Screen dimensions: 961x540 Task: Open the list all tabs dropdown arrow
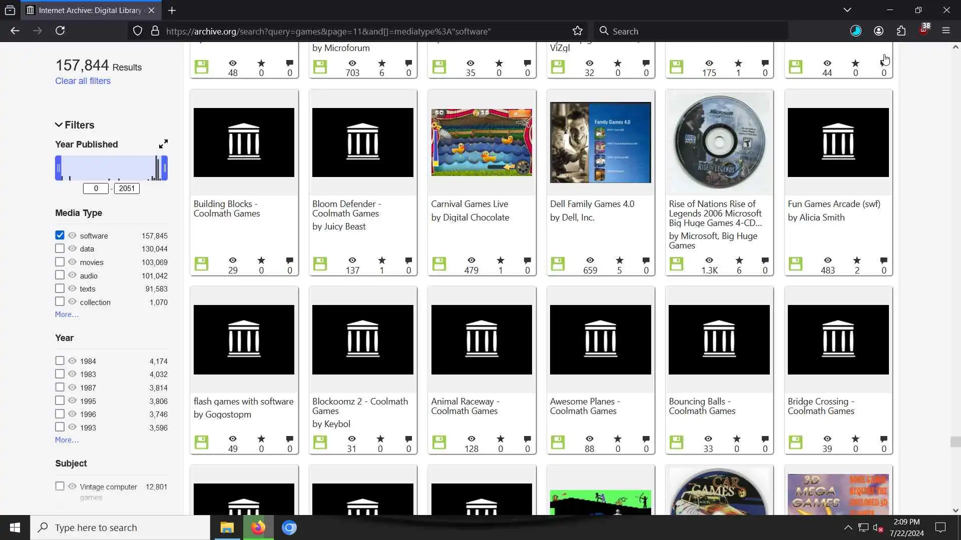(847, 10)
